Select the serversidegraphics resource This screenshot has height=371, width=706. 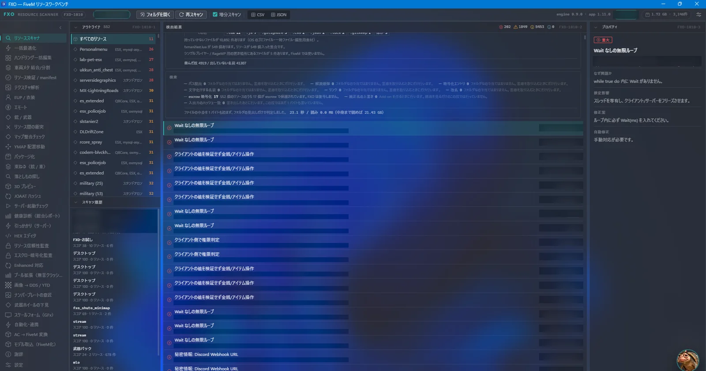click(x=113, y=80)
